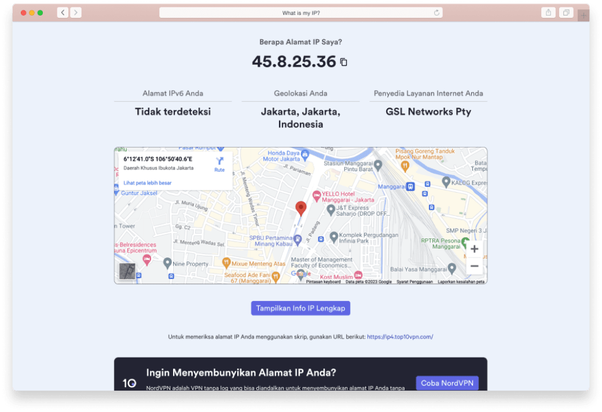Viewport: 602px width, 412px height.
Task: Click Pisang Goreng Tanduk restaurant pin
Action: [405, 166]
